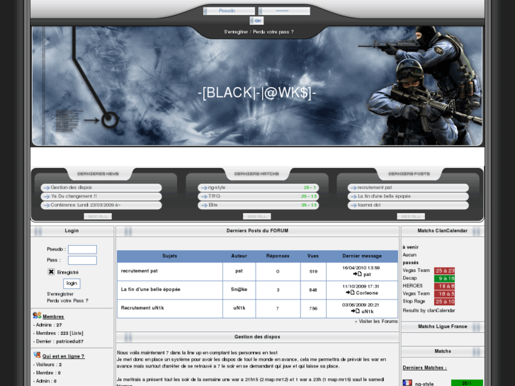Go to last message icon by pat
The height and width of the screenshot is (386, 515).
pos(357,274)
